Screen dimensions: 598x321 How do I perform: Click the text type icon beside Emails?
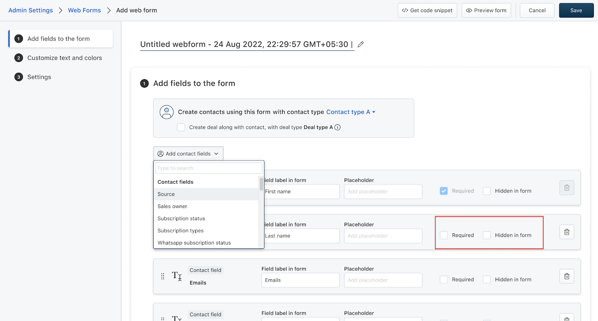click(177, 276)
